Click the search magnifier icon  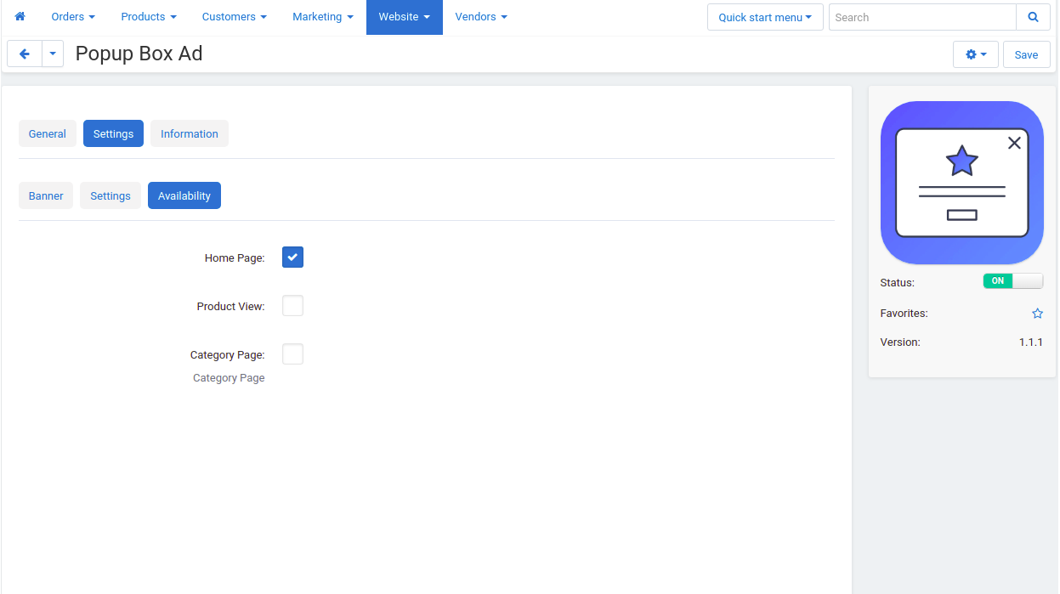coord(1033,17)
